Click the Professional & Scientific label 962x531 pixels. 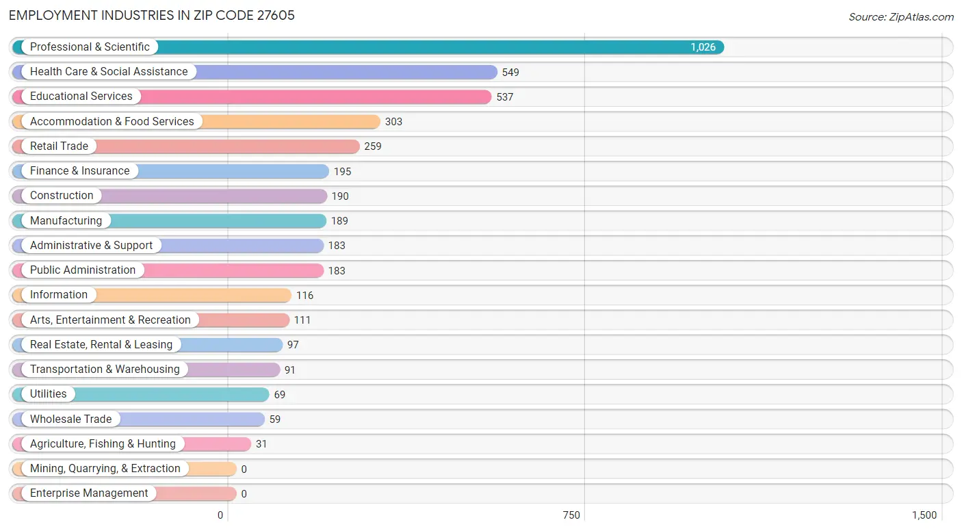[x=90, y=47]
